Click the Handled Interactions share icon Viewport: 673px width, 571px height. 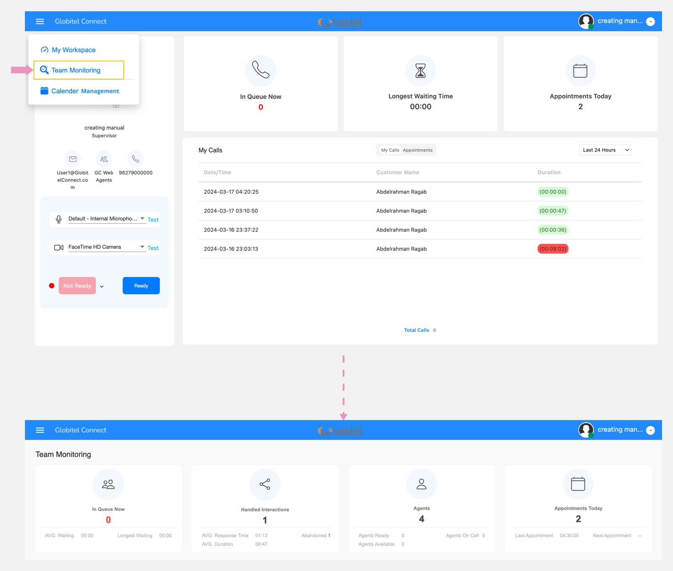[x=265, y=484]
